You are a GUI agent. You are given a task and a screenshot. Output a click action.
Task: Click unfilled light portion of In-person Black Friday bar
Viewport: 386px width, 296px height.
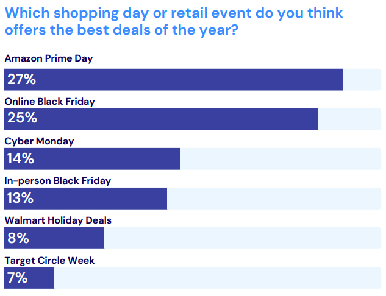coord(273,199)
